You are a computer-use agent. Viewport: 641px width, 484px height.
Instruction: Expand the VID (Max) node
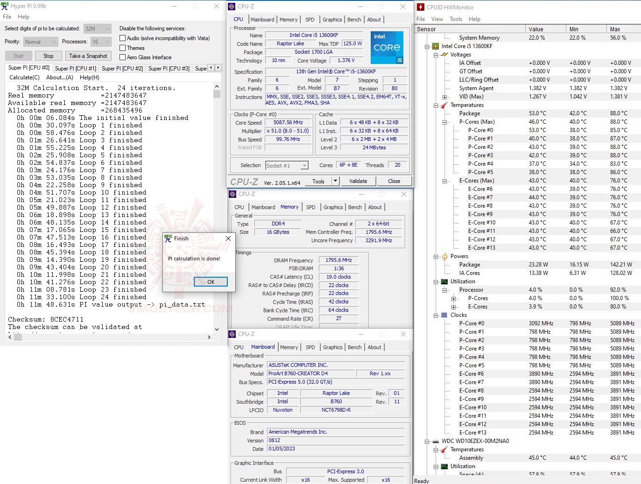point(444,97)
